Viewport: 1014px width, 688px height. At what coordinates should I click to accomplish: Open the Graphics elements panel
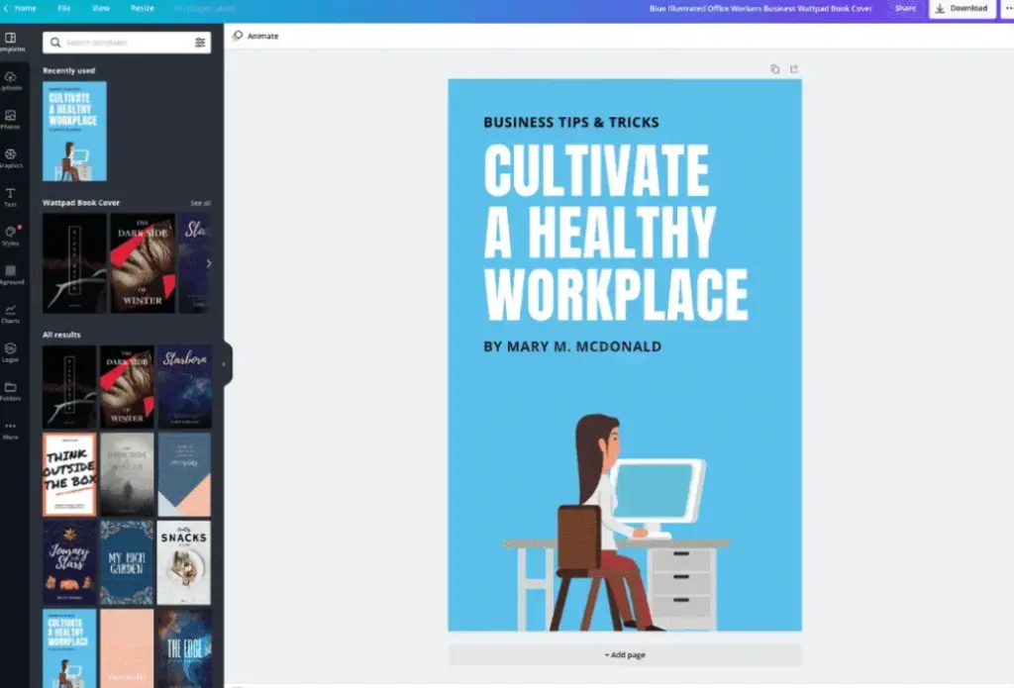(x=11, y=158)
